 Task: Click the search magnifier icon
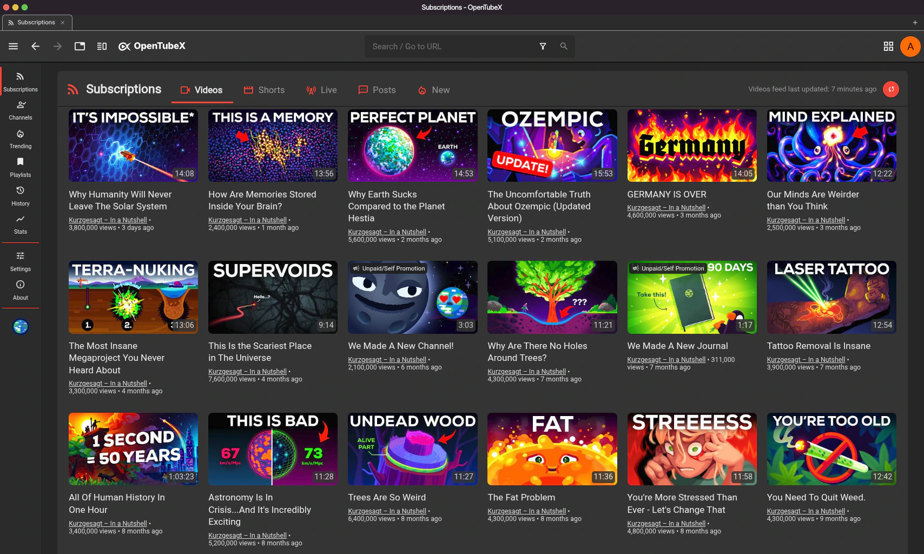pos(564,47)
